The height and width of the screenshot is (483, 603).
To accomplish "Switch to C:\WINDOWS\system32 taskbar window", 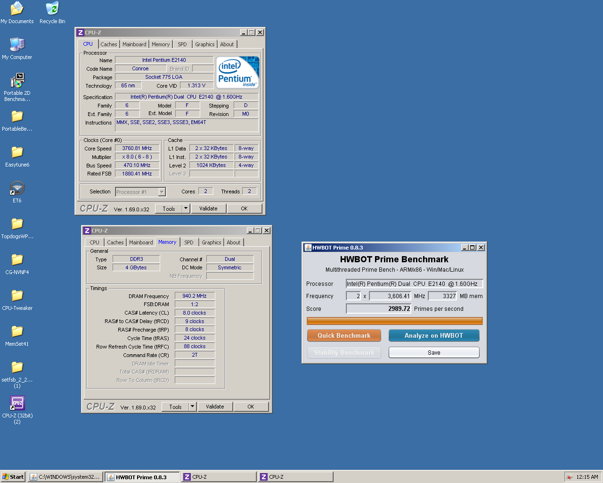I will coord(65,477).
